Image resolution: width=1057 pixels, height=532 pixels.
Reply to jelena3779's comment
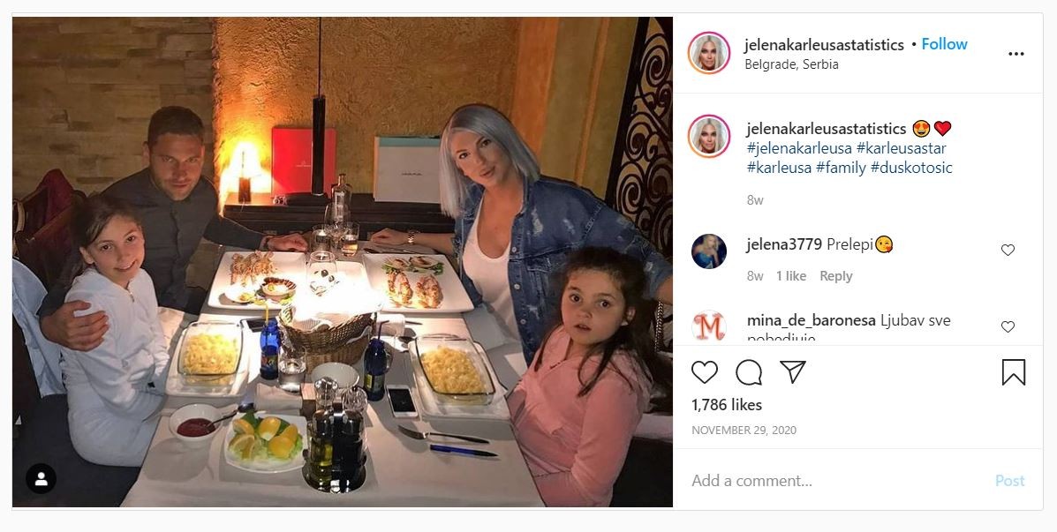(836, 276)
